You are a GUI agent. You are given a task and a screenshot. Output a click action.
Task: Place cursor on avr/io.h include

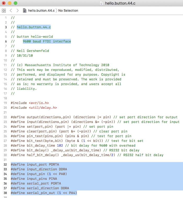click(39, 103)
